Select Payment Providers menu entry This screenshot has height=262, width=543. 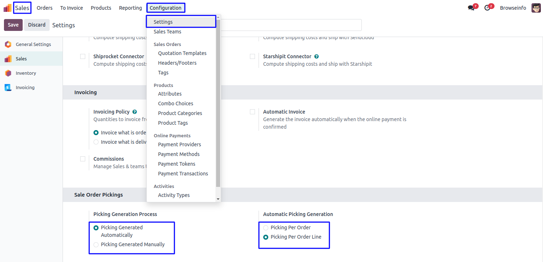coord(179,144)
